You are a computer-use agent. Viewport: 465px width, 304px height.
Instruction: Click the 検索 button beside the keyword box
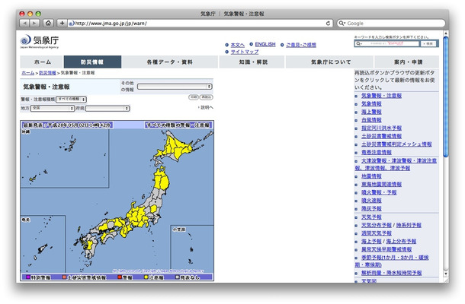pos(428,44)
